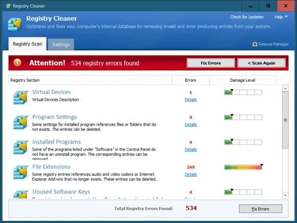Click the error count 9 for Program Settings

point(190,118)
